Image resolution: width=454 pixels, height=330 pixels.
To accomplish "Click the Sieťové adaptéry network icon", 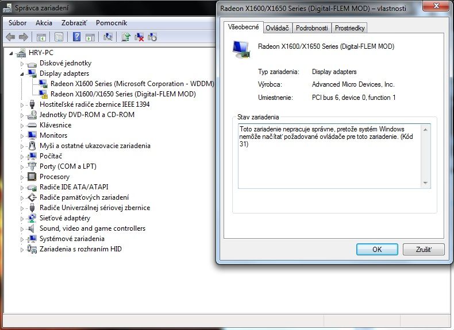I will pos(32,218).
